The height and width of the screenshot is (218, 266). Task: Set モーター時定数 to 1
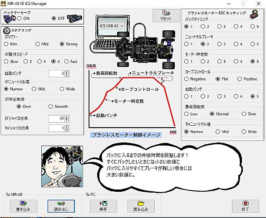[x=188, y=62]
